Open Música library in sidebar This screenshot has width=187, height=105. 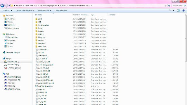tap(10, 43)
